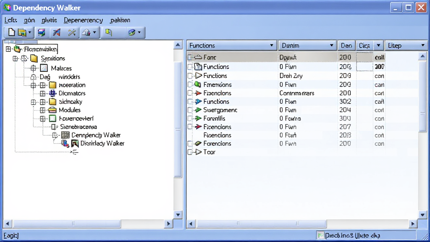Check the box on the Toor row
Viewport: 430px width, 242px height.
click(190, 152)
